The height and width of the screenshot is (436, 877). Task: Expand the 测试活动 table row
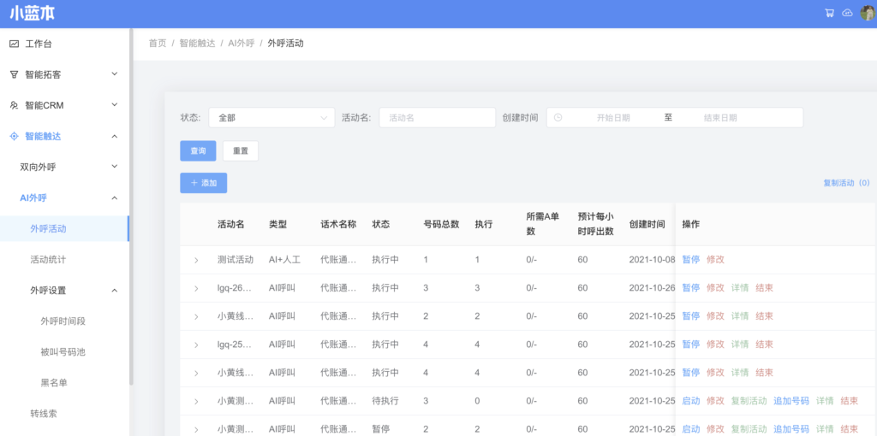196,260
